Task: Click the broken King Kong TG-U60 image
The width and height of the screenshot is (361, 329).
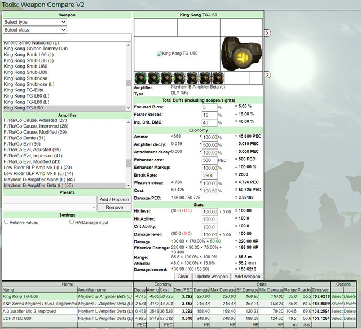Action: [x=177, y=54]
